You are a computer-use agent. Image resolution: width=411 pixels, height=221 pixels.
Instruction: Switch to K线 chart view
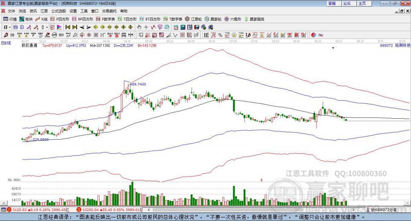[41, 19]
